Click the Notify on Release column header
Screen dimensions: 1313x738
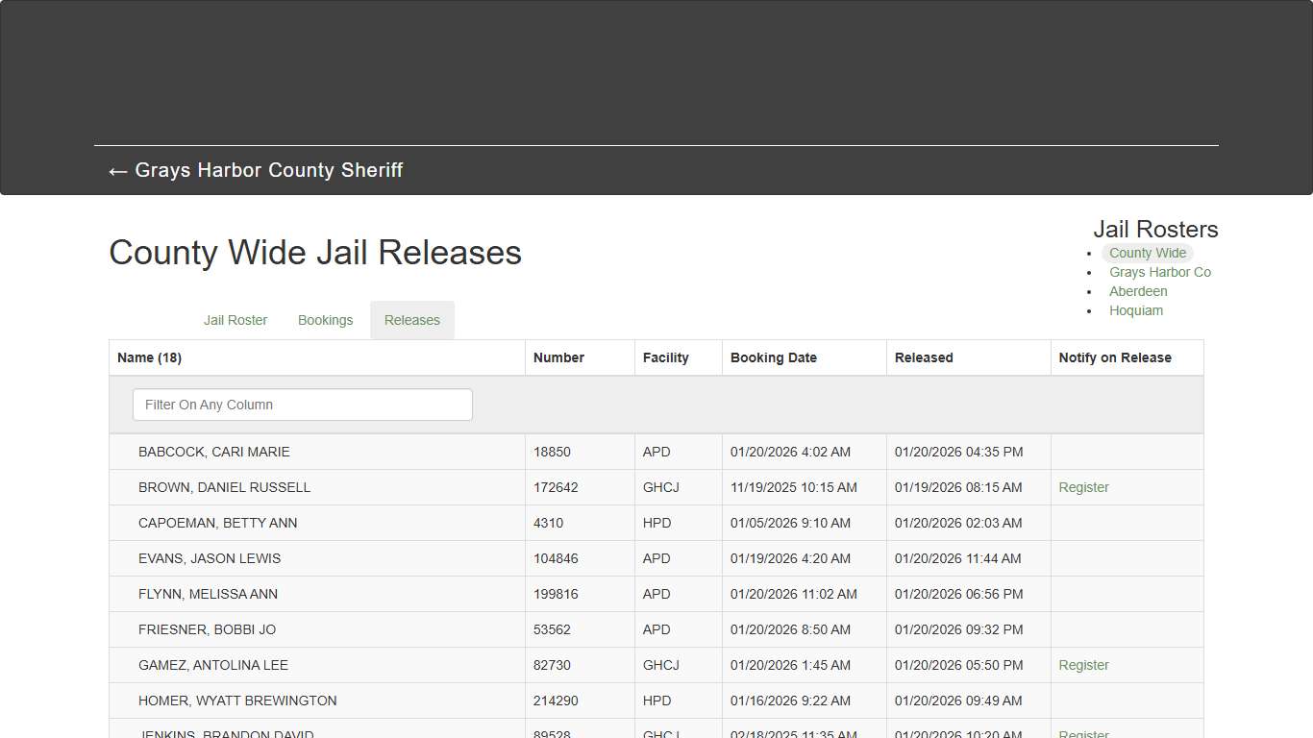1114,357
